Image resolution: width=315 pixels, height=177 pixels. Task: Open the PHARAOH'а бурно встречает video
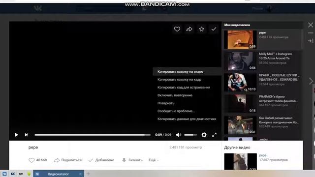240,104
